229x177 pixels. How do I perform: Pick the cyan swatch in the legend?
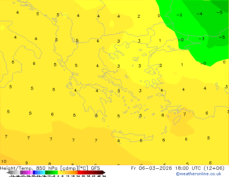[44, 172]
